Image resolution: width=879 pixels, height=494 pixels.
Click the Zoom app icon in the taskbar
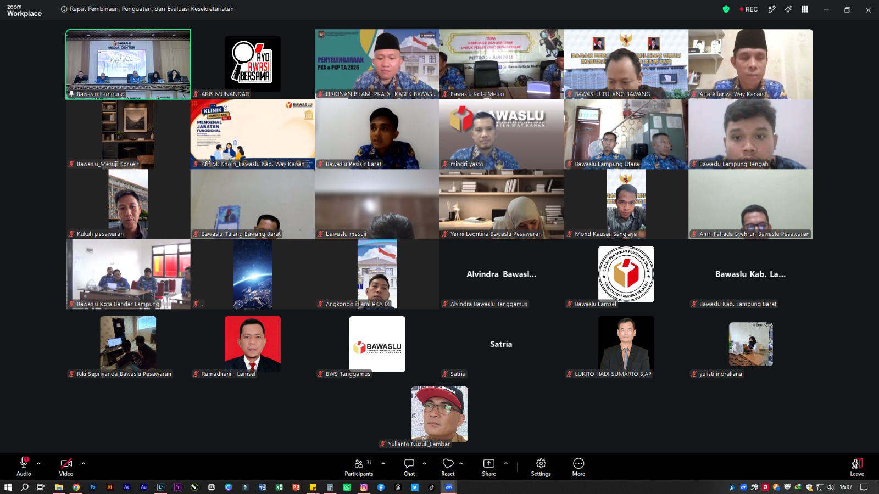tap(449, 487)
